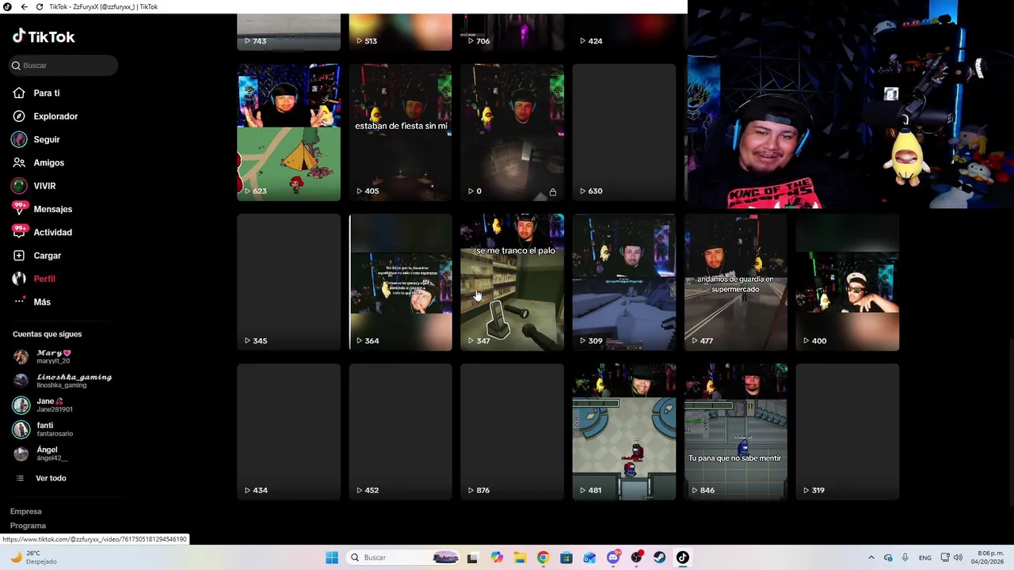Open the weather widget showing 26°C
Image resolution: width=1014 pixels, height=570 pixels.
coord(33,557)
